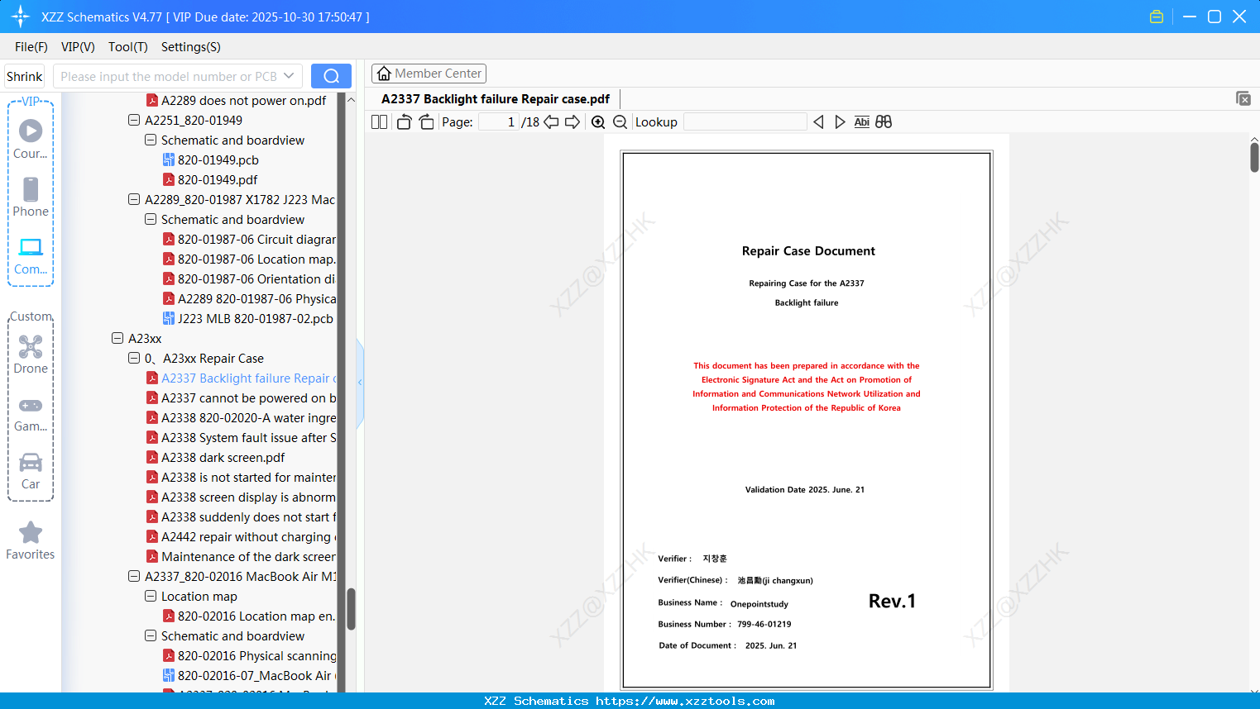Rotate the page counterclockwise
1260x709 pixels.
[x=404, y=122]
